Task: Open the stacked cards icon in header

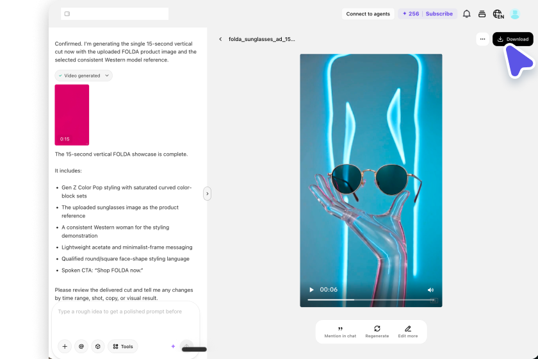Action: coord(482,14)
